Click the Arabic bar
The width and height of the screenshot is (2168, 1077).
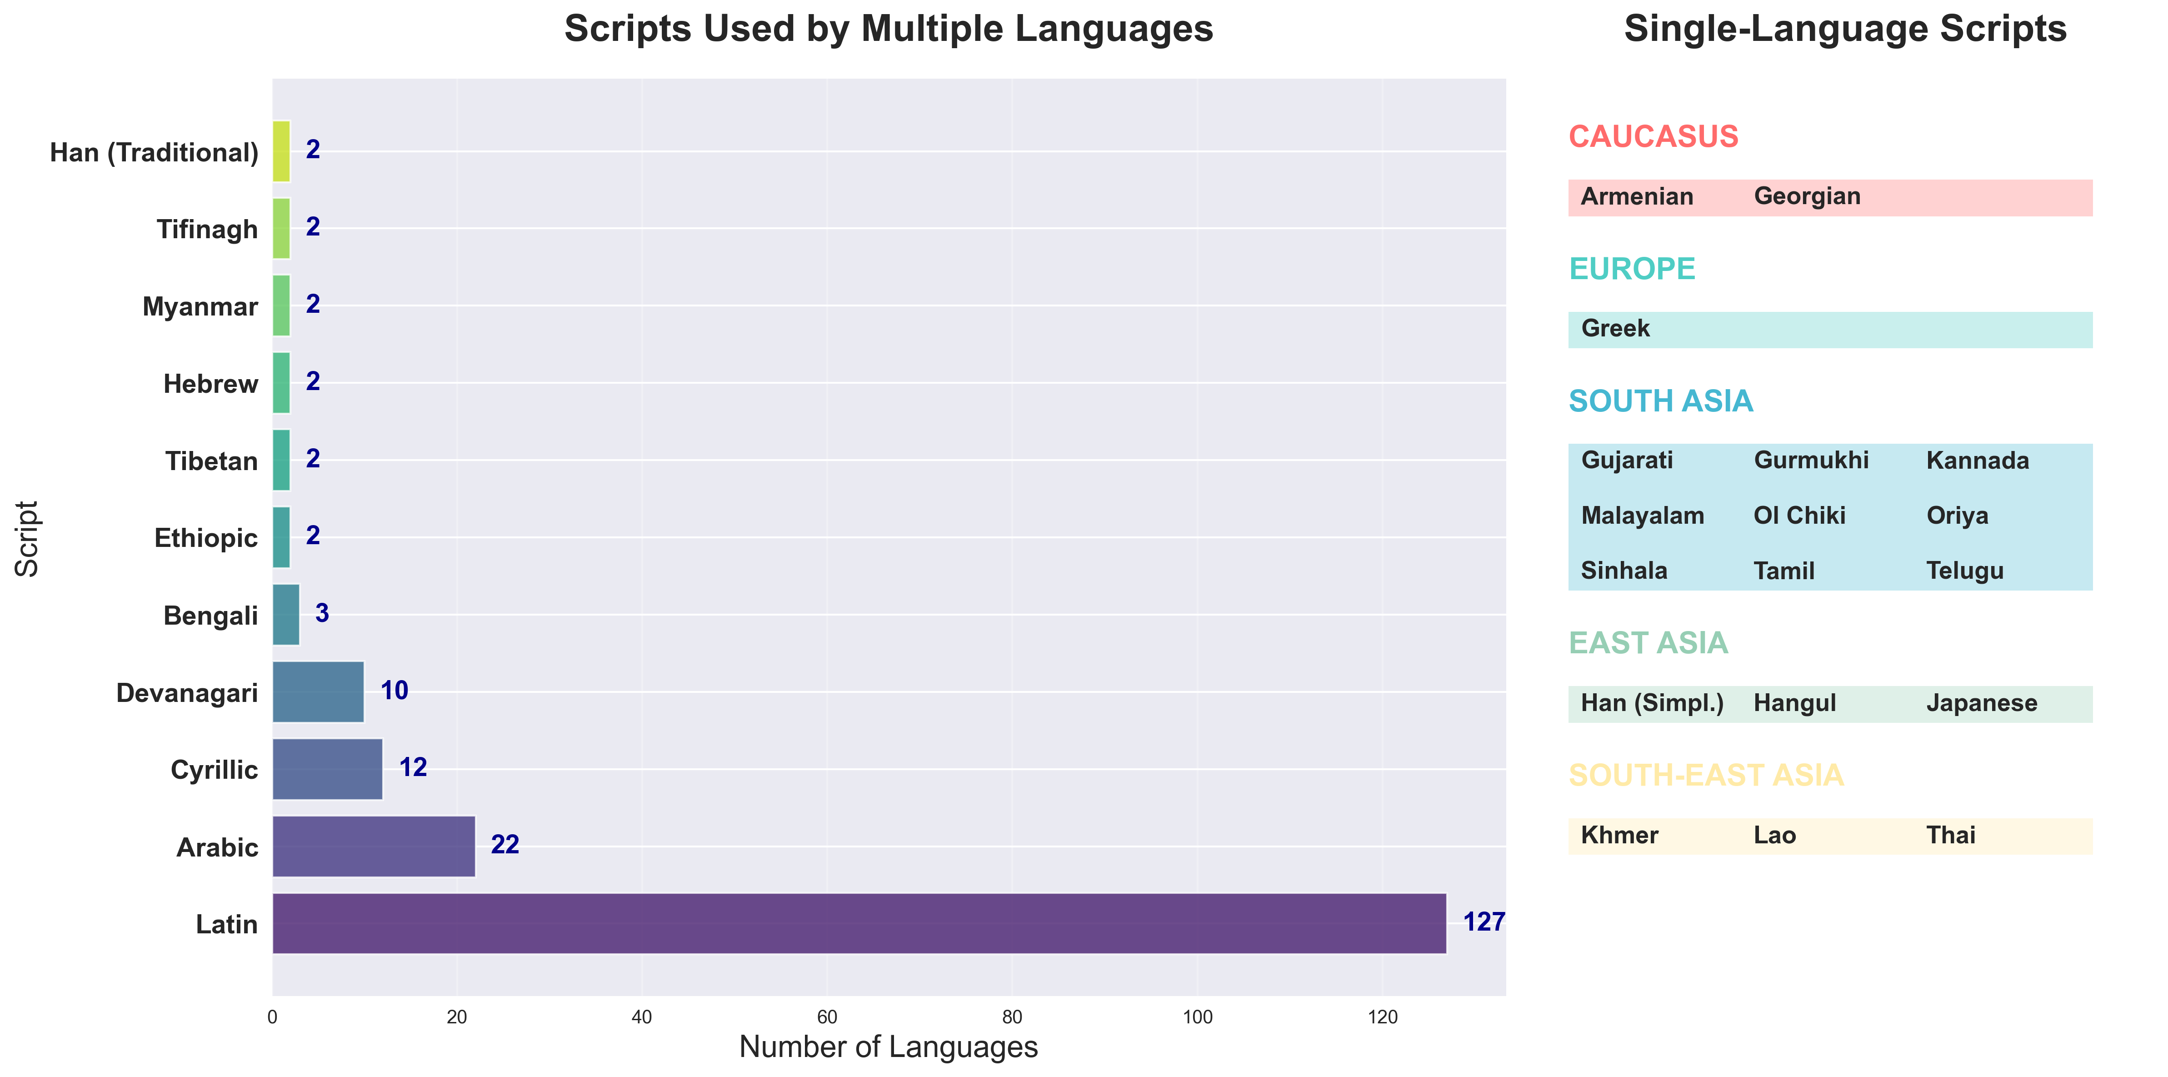(374, 846)
